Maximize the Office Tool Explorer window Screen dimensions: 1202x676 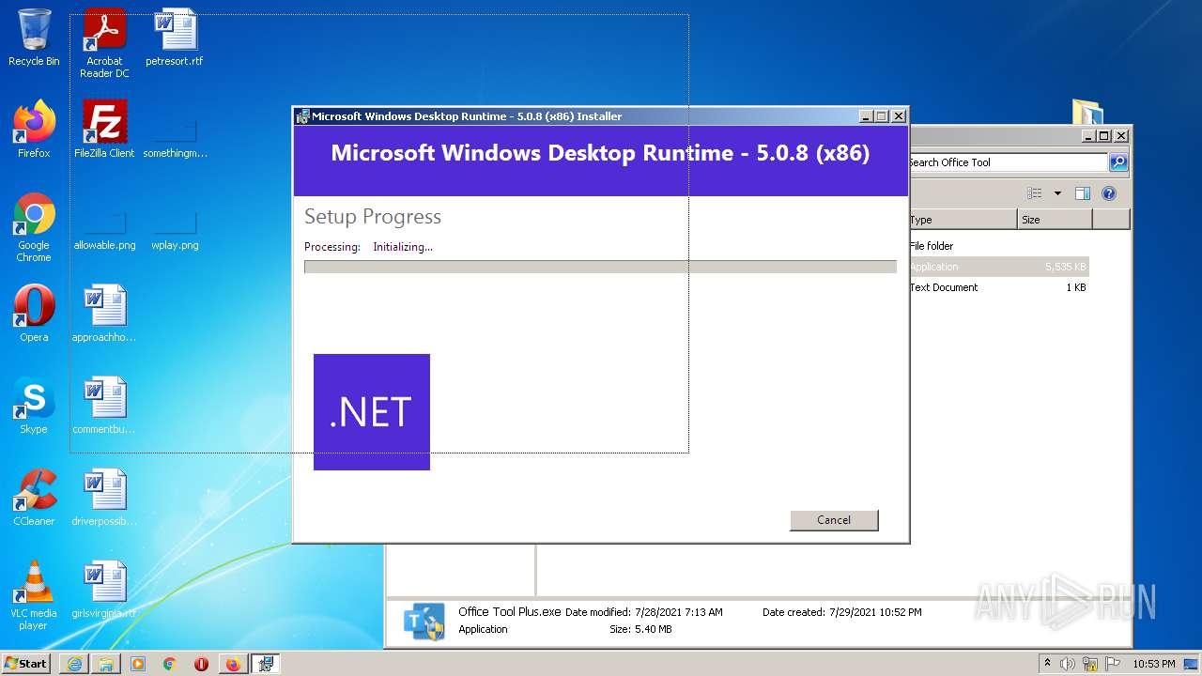tap(1104, 135)
